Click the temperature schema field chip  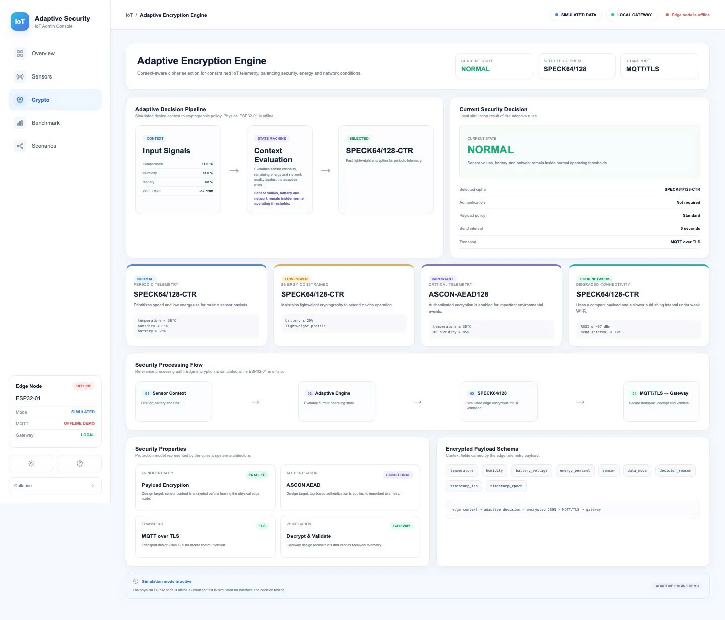(462, 471)
